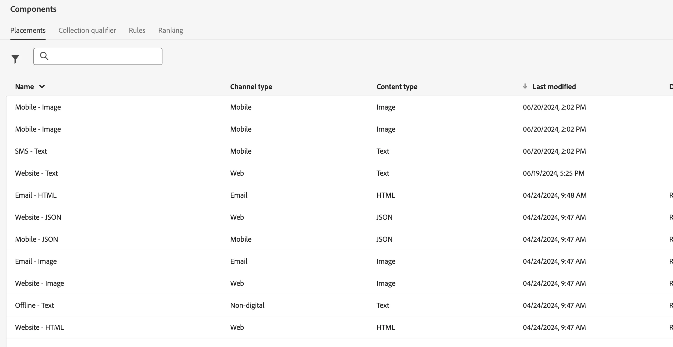Open the filter funnel icon

point(15,59)
